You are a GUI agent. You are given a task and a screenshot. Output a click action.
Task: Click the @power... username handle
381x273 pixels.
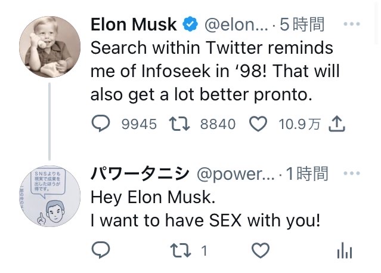pos(235,174)
